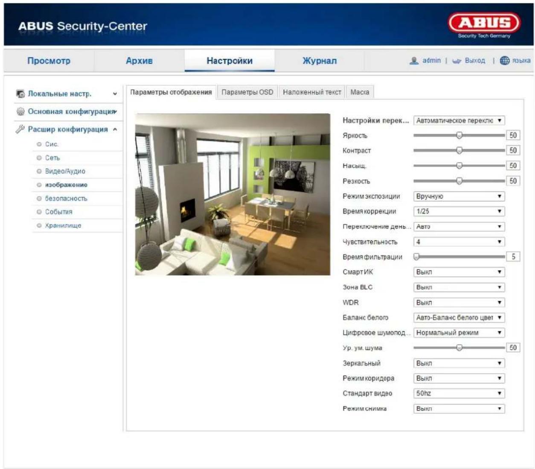Click the admin user icon
535x469 pixels.
414,60
